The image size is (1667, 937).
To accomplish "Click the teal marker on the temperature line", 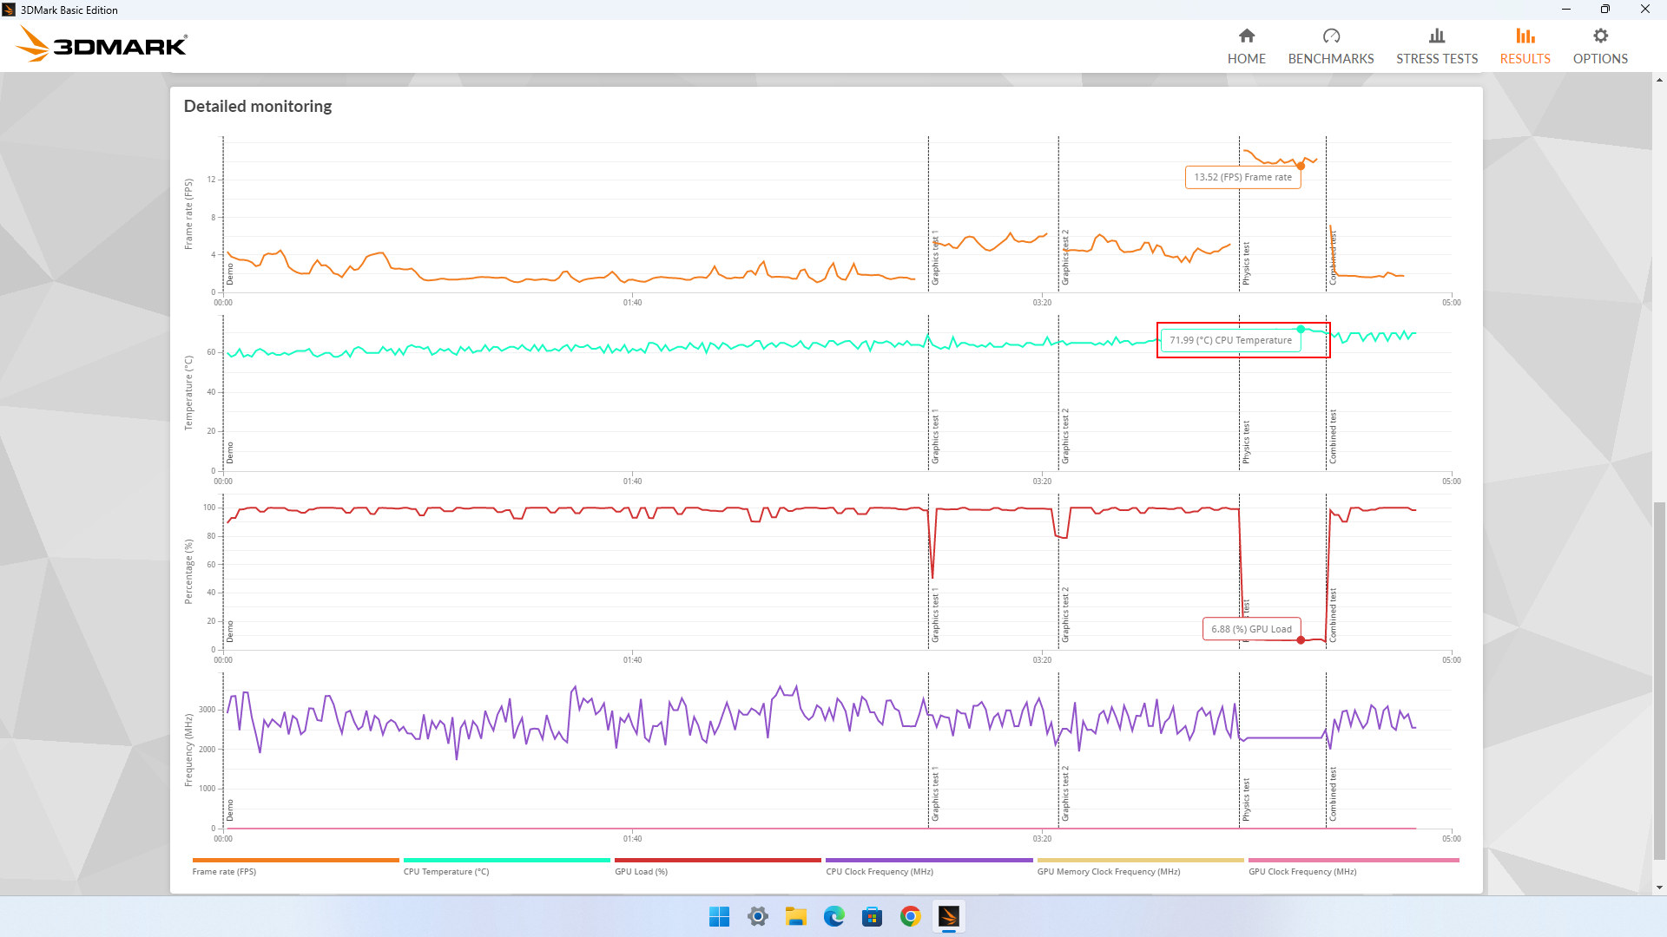I will [x=1300, y=329].
